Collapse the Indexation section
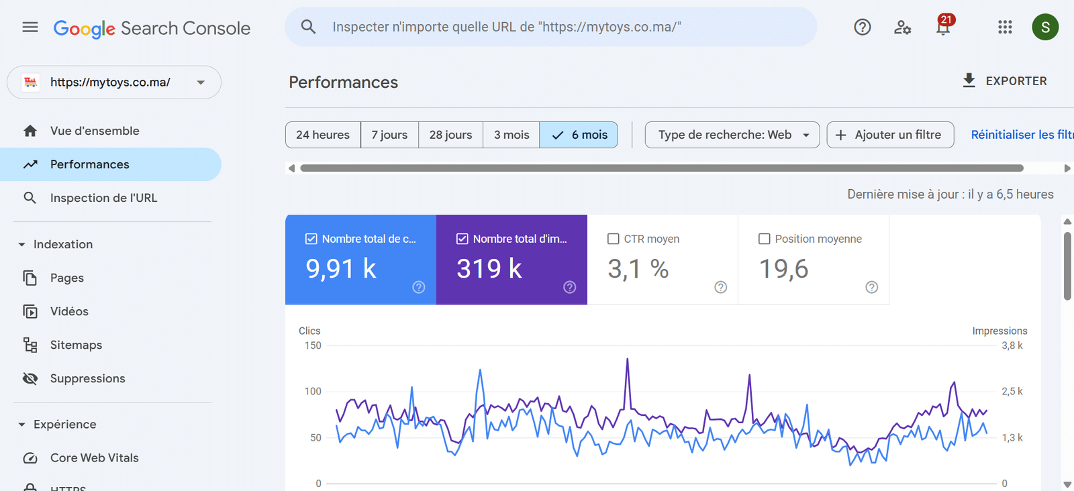Viewport: 1074px width, 491px height. pos(21,245)
